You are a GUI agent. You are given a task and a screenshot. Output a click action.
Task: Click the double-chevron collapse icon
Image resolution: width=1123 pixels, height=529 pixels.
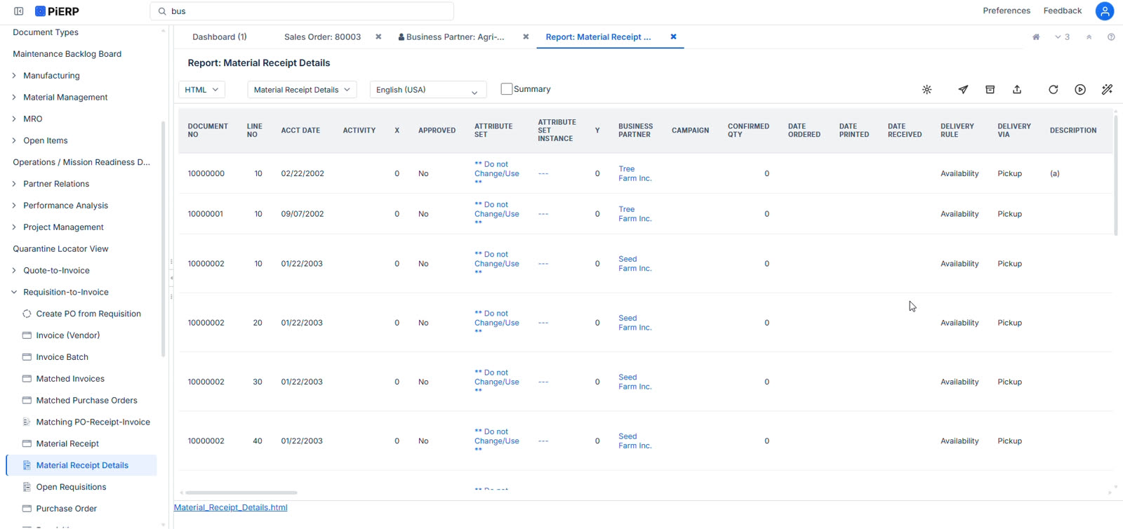tap(1089, 37)
